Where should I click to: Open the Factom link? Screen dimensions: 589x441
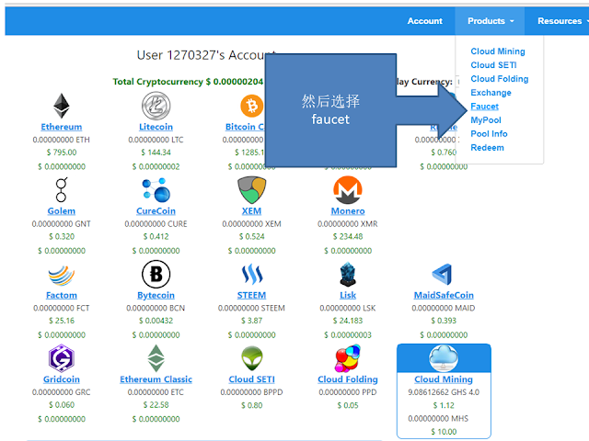pyautogui.click(x=62, y=295)
